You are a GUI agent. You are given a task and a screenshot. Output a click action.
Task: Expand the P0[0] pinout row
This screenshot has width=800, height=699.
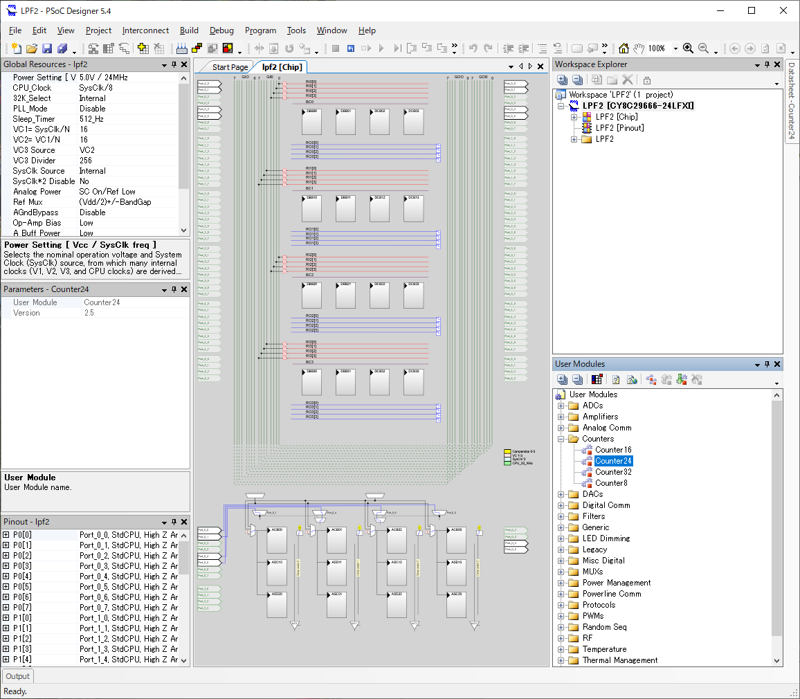[6, 535]
